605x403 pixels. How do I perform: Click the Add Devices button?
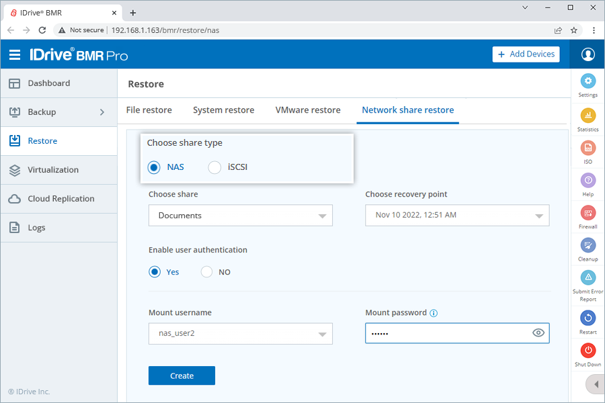[526, 54]
